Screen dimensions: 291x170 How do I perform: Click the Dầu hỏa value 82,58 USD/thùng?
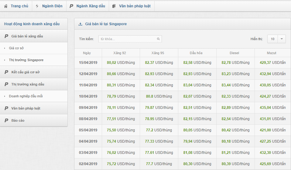197,63
